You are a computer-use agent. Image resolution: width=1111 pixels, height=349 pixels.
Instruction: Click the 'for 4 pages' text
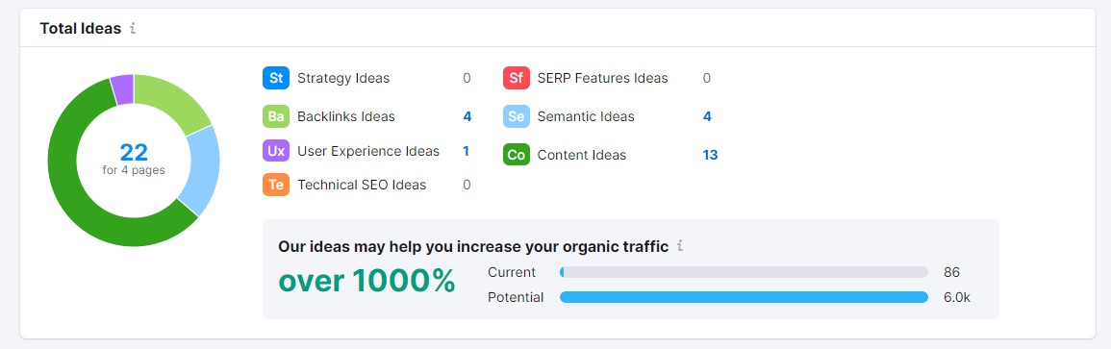[134, 170]
